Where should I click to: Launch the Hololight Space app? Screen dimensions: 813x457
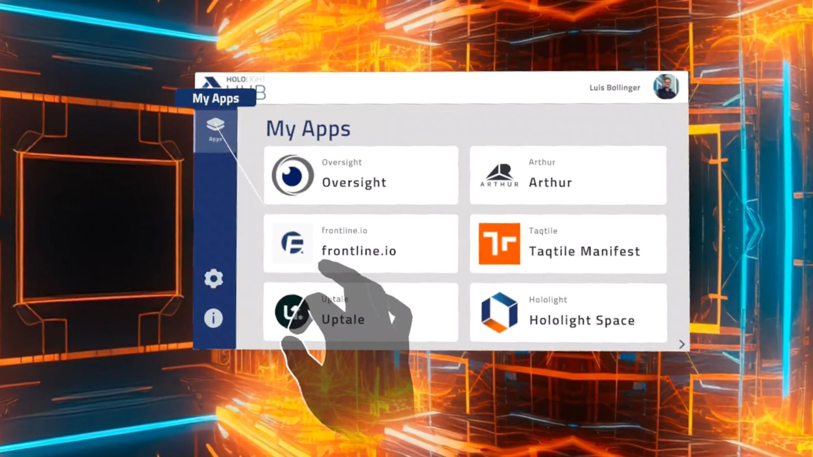(568, 313)
